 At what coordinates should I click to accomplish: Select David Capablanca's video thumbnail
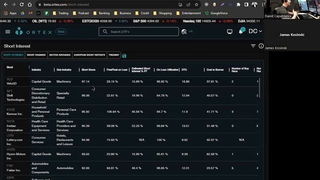pos(292,9)
